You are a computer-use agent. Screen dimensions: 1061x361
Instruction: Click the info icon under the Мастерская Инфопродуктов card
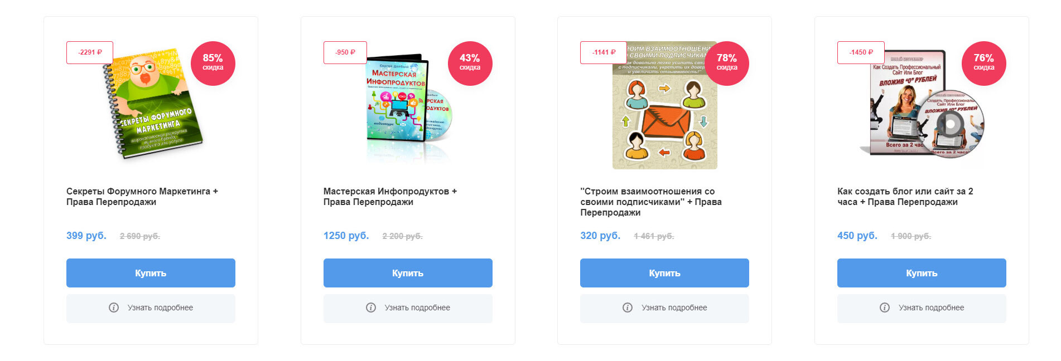tap(371, 308)
